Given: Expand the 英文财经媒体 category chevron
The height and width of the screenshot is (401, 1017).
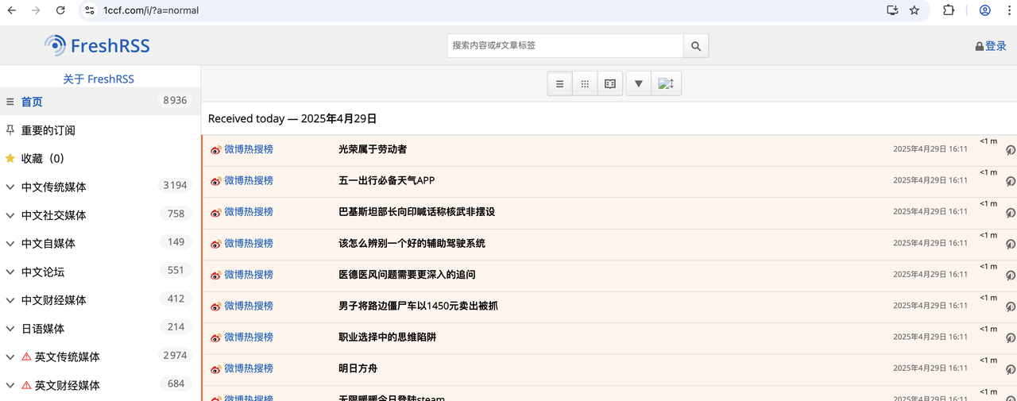Looking at the screenshot, I should point(10,385).
